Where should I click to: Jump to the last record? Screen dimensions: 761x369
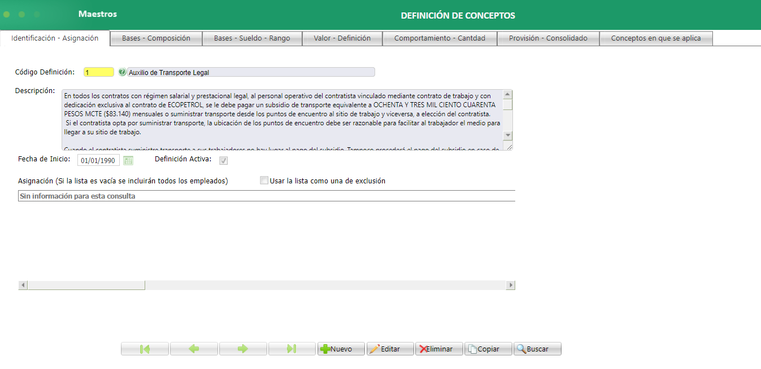(x=292, y=348)
